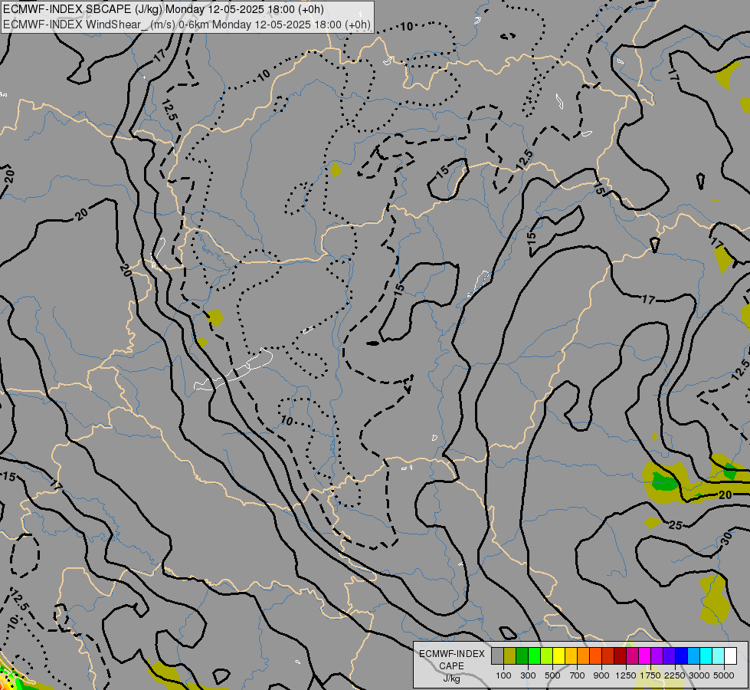Click the SBCAPE title line

click(x=163, y=9)
